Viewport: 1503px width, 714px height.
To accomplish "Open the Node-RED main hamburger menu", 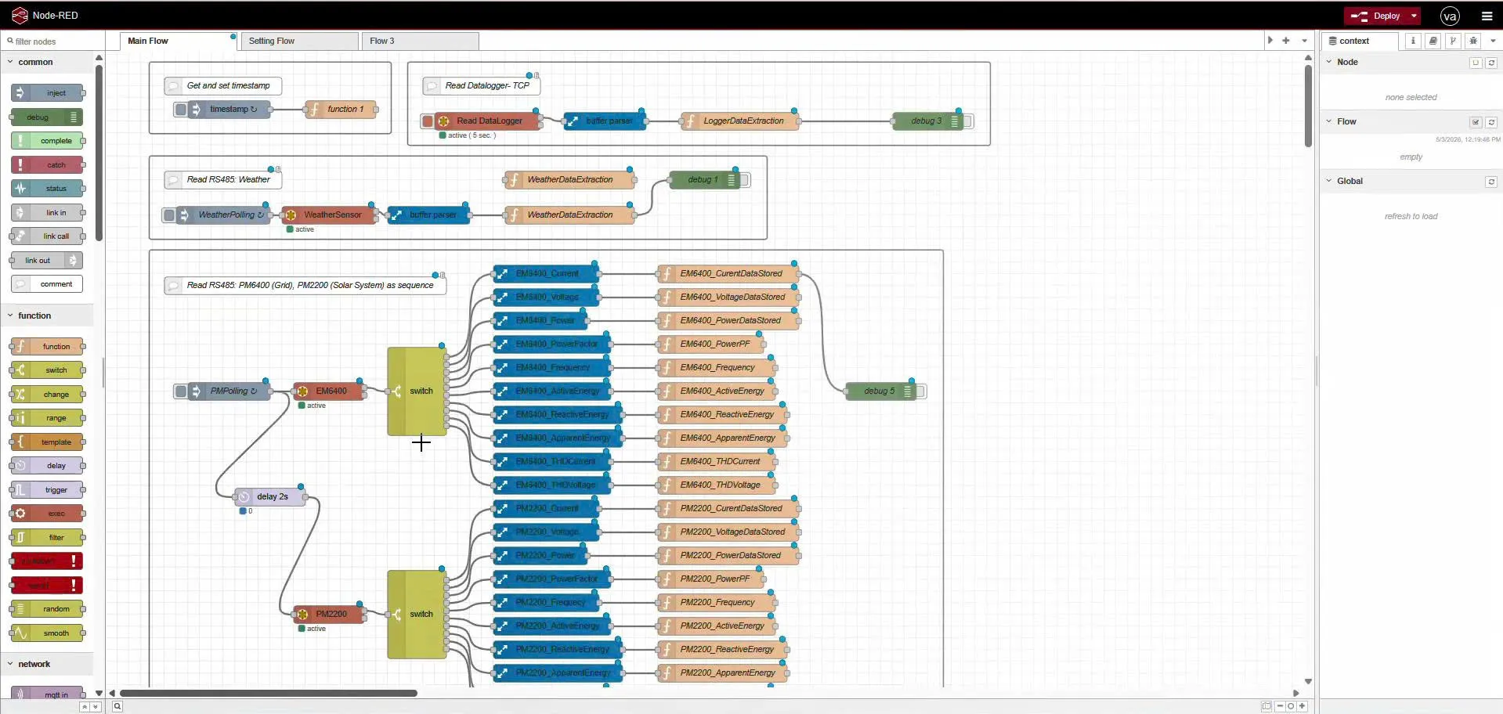I will click(x=1487, y=16).
